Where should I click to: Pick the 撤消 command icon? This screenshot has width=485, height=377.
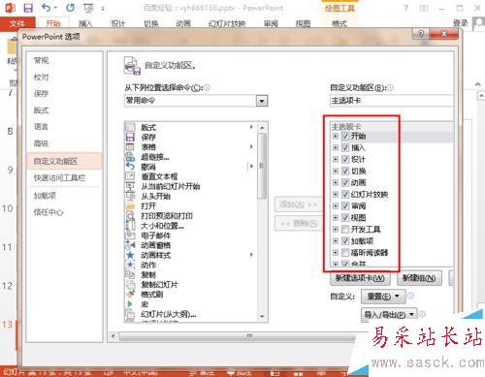click(130, 167)
